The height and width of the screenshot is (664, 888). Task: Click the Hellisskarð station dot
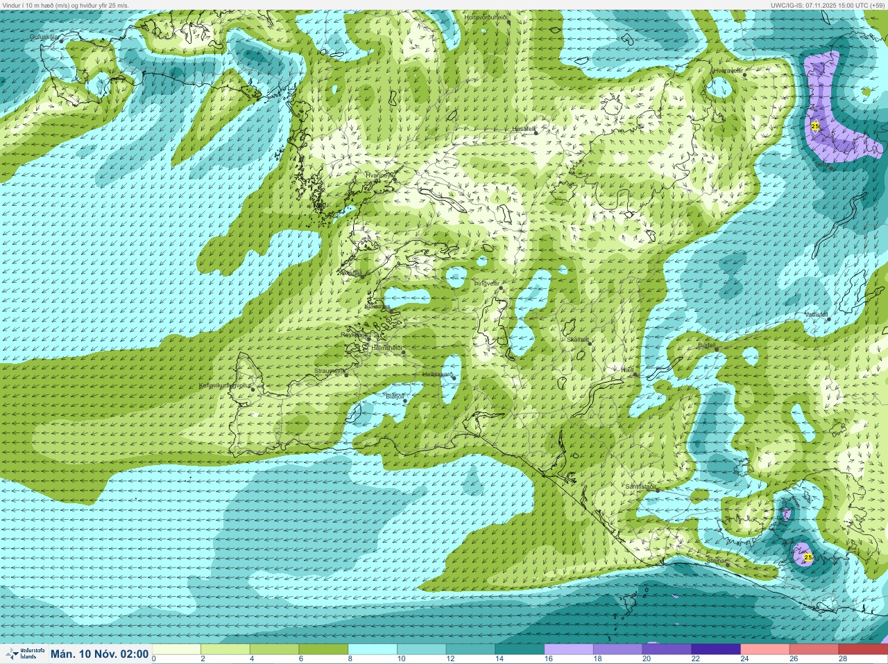coord(454,378)
